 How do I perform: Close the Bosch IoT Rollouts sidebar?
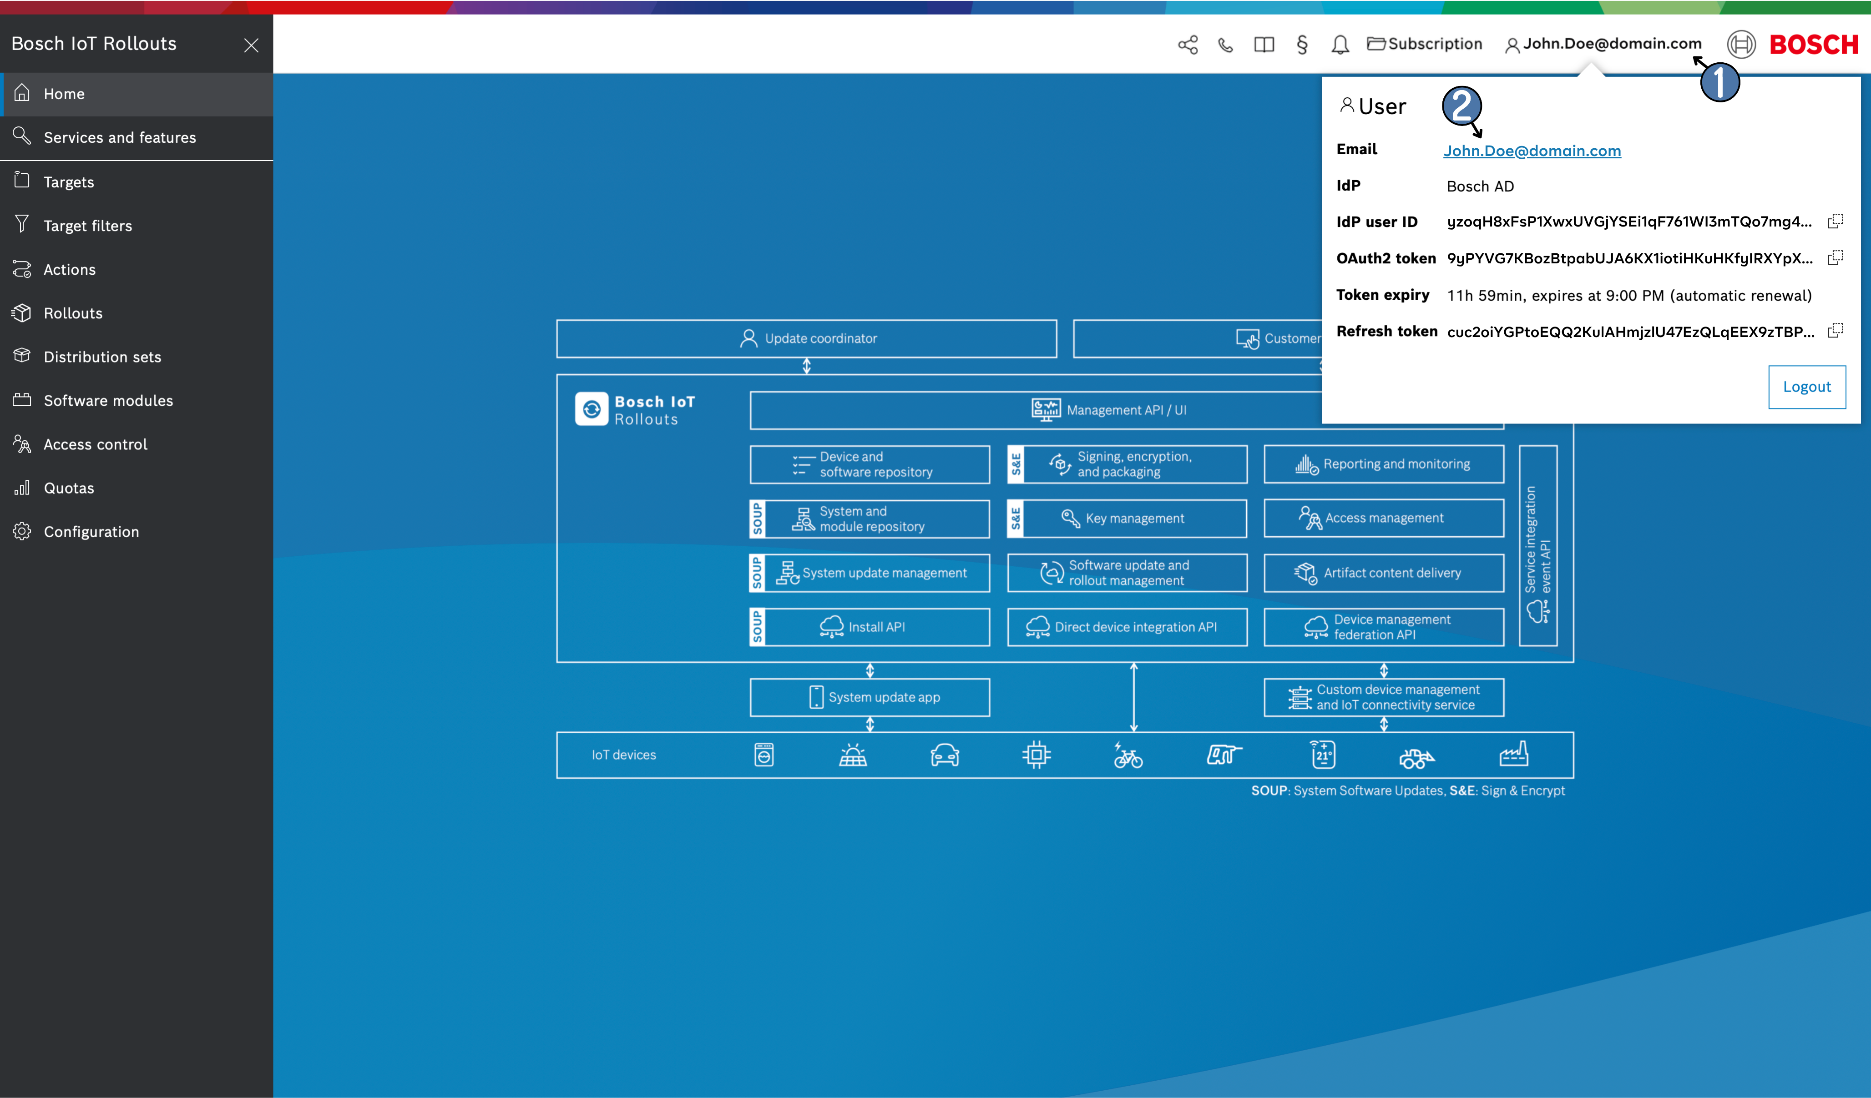coord(251,45)
